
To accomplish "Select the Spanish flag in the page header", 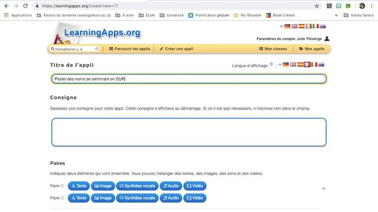I will [x=301, y=26].
